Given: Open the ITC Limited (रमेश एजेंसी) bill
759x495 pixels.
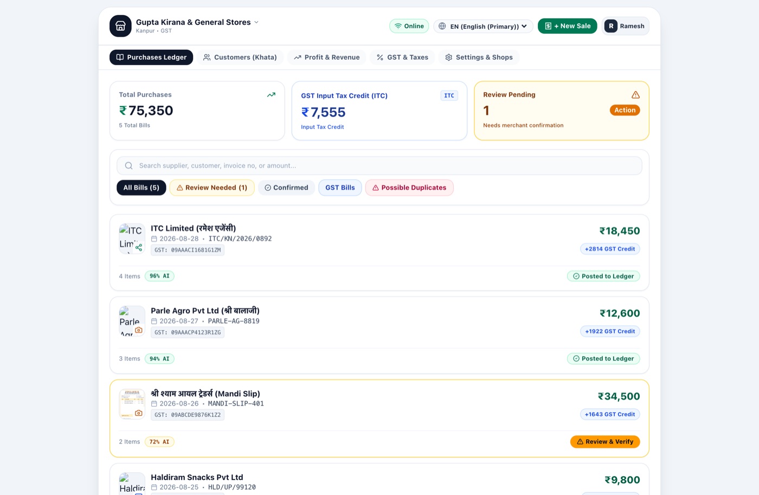Looking at the screenshot, I should 194,228.
